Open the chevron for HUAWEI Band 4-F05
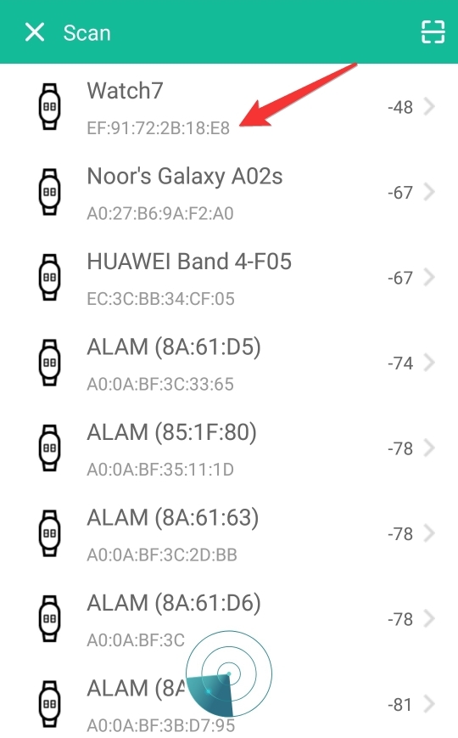Screen dimensions: 458x738 click(x=429, y=277)
